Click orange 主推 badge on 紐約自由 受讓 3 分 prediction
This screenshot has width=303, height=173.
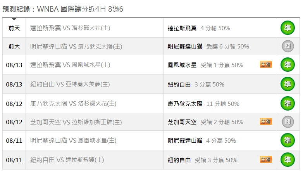(x=266, y=159)
